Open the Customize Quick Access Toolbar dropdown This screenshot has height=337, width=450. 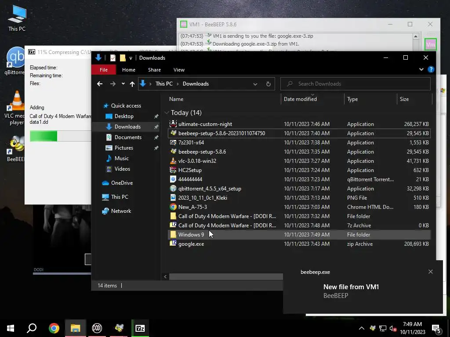[131, 58]
